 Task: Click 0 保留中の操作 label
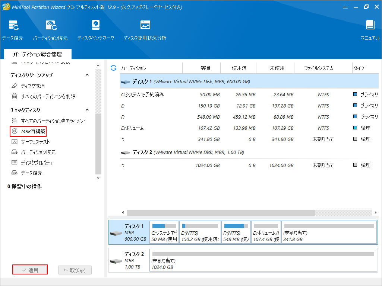25,186
